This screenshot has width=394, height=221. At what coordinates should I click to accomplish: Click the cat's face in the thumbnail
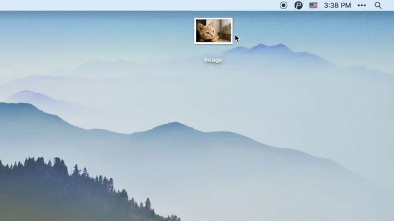pos(206,31)
